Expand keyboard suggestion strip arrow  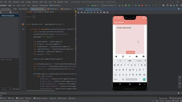click(115, 60)
